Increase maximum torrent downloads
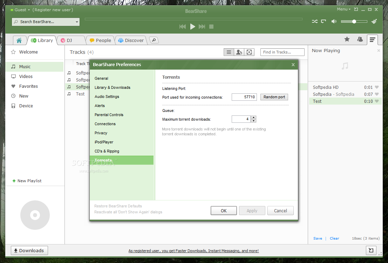This screenshot has height=263, width=388. click(253, 117)
